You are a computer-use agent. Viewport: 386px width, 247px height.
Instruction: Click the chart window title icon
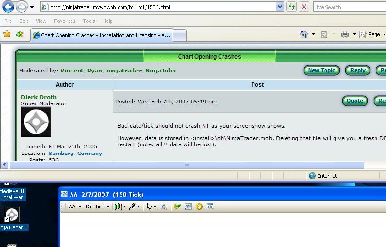tap(64, 194)
